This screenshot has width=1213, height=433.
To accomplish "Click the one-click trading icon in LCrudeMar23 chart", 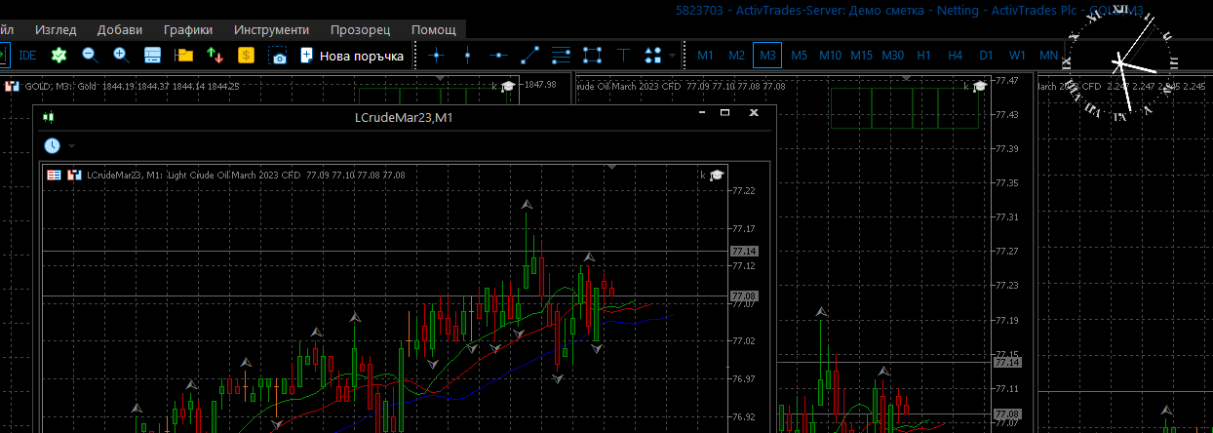I will point(74,176).
